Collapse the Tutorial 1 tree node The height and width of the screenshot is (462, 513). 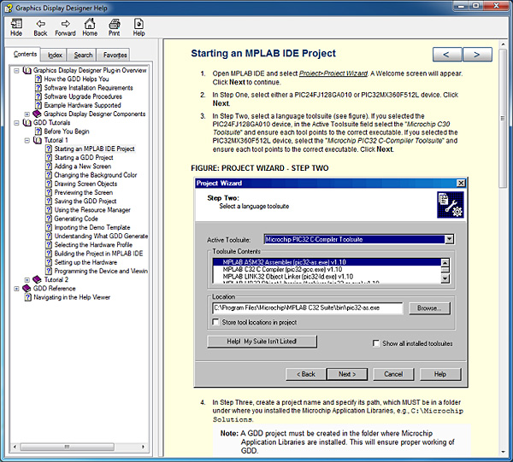click(x=27, y=140)
